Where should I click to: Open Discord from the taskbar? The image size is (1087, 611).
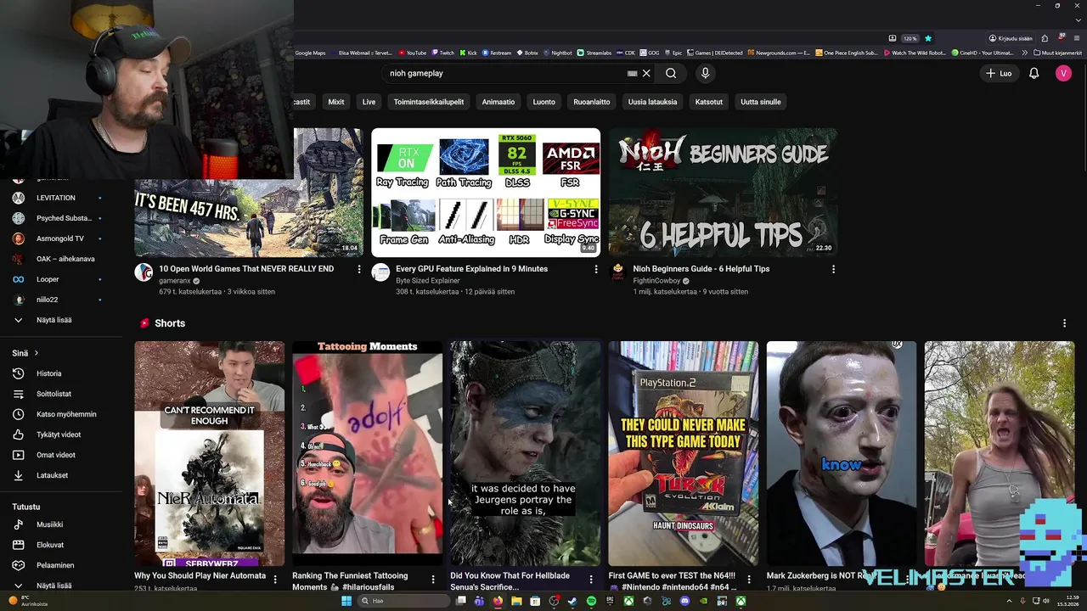click(684, 601)
